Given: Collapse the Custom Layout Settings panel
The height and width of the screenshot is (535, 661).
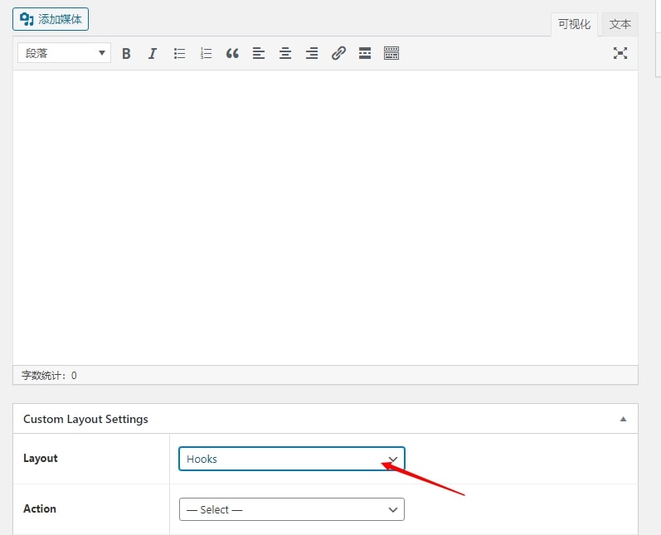Looking at the screenshot, I should (x=623, y=419).
